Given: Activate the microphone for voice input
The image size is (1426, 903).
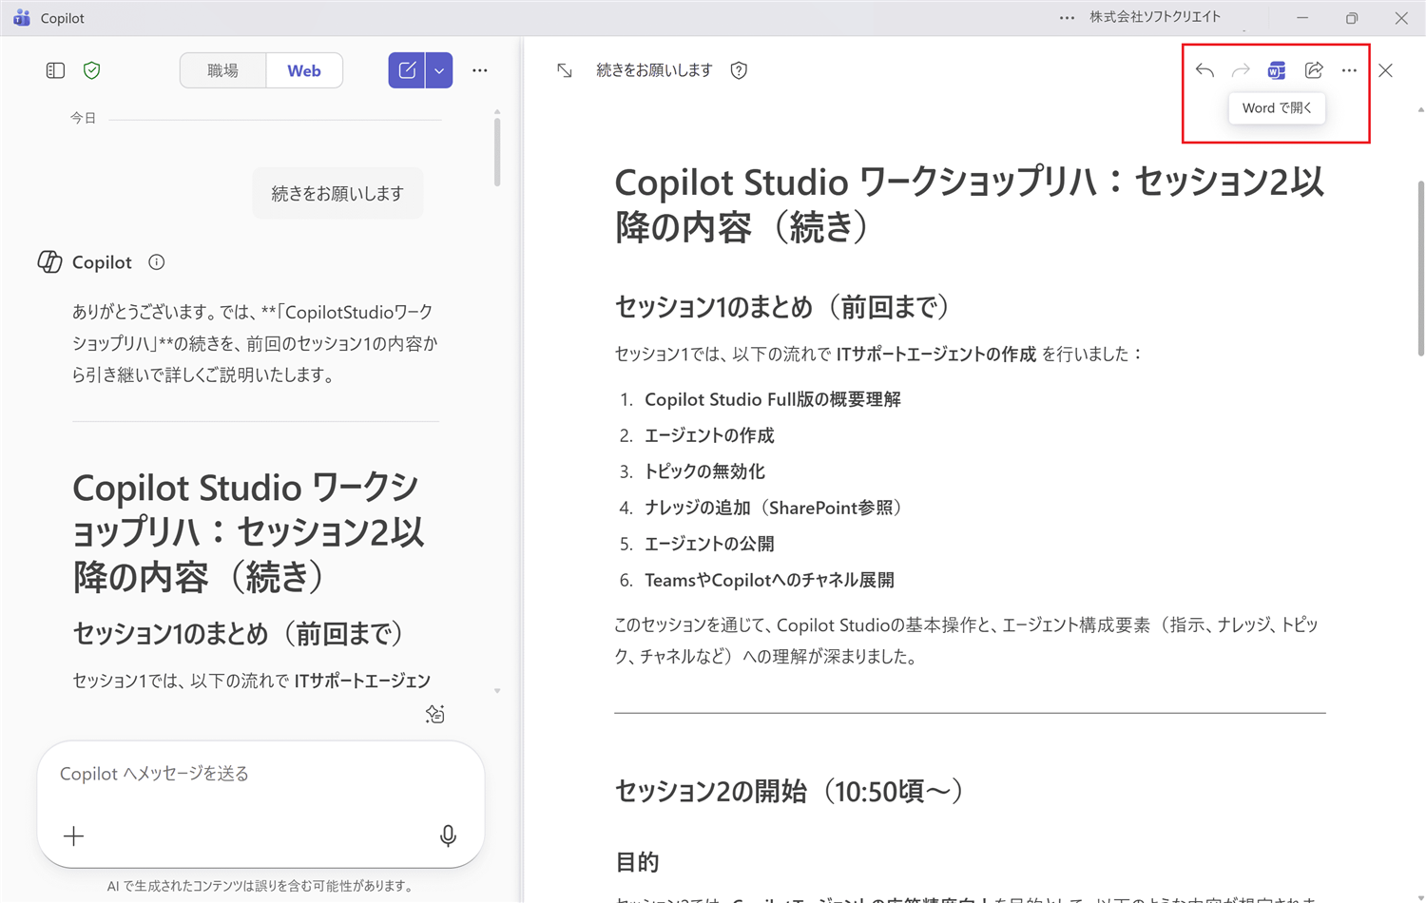Looking at the screenshot, I should point(448,836).
